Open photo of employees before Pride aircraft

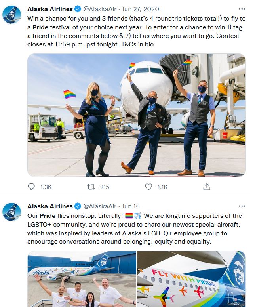(81, 279)
